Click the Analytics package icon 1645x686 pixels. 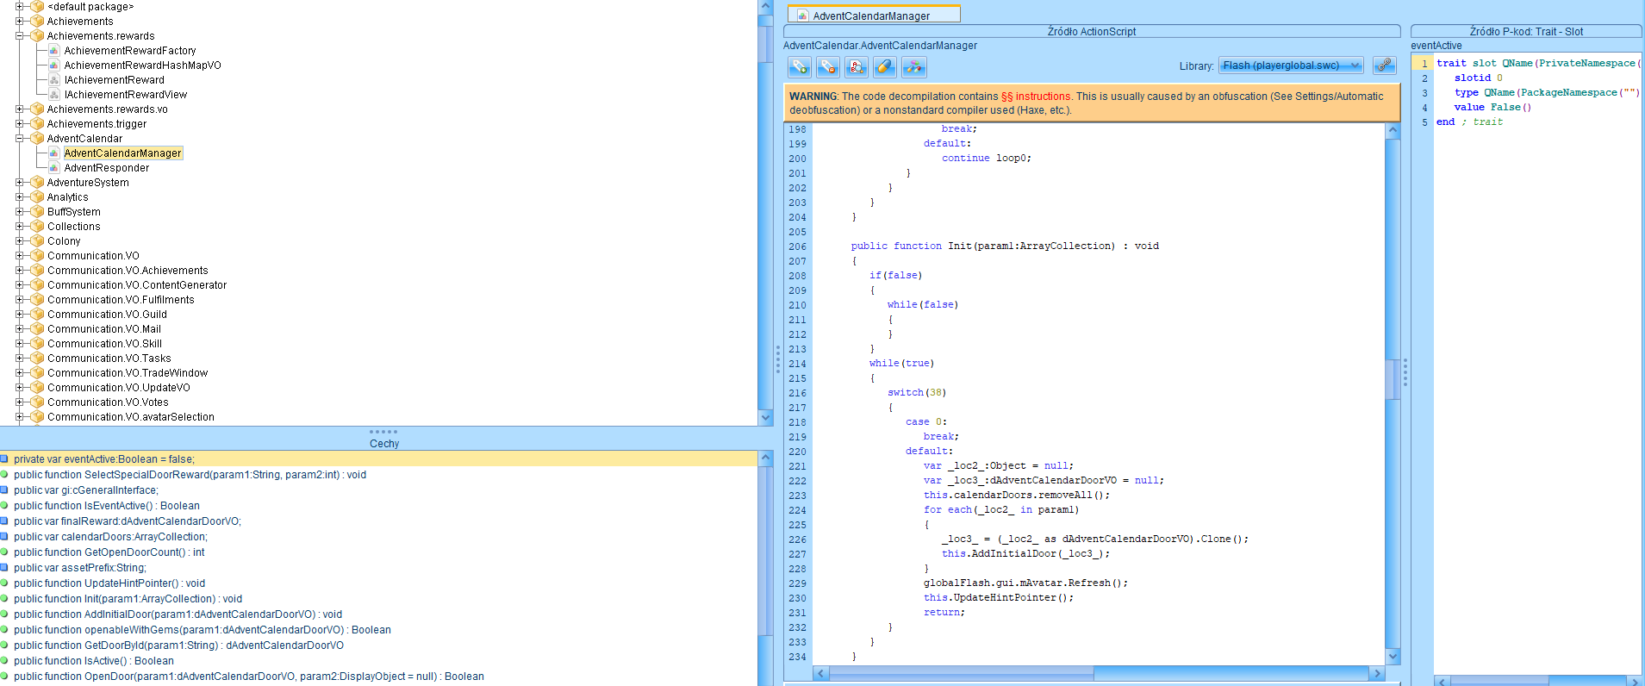point(37,196)
